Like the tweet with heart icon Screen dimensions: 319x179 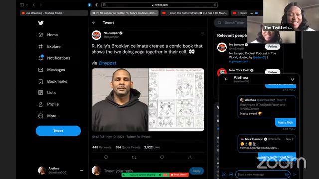pos(162,157)
